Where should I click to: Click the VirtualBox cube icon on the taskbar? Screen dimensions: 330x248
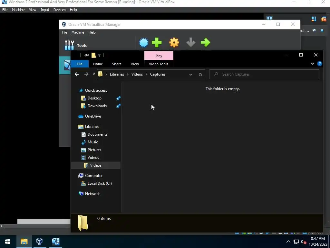tap(39, 242)
